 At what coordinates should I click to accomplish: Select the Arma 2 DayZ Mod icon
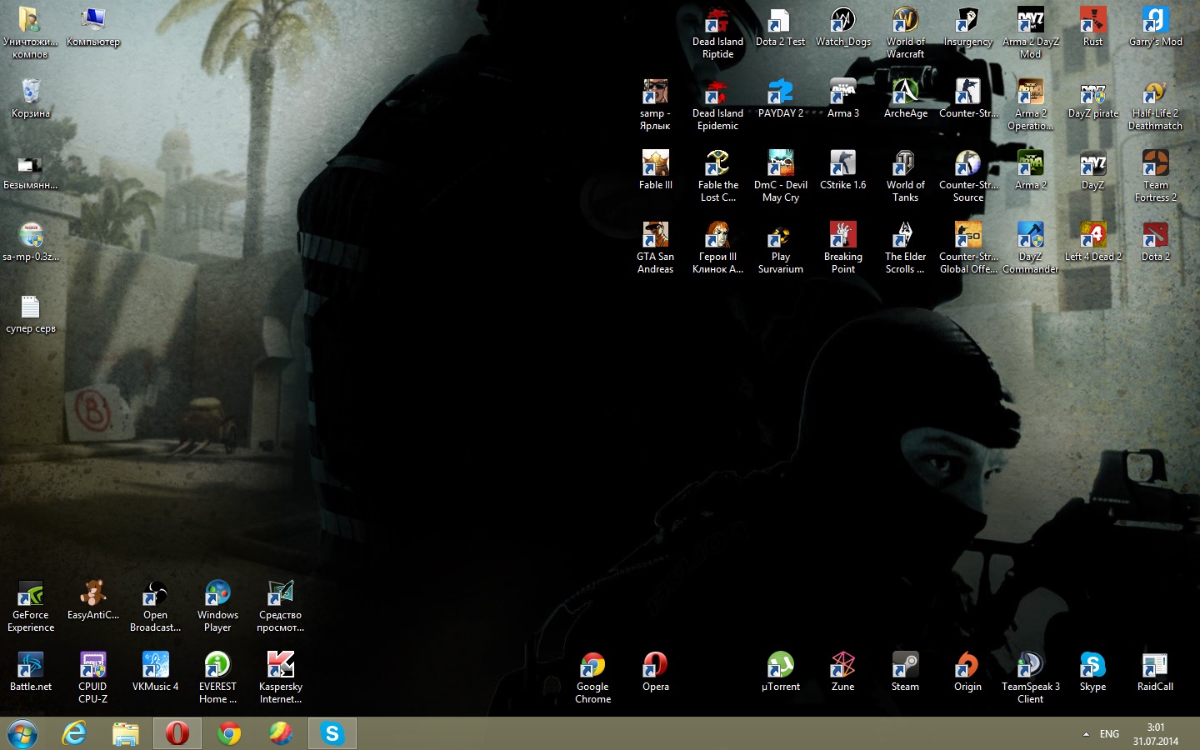tap(1031, 33)
